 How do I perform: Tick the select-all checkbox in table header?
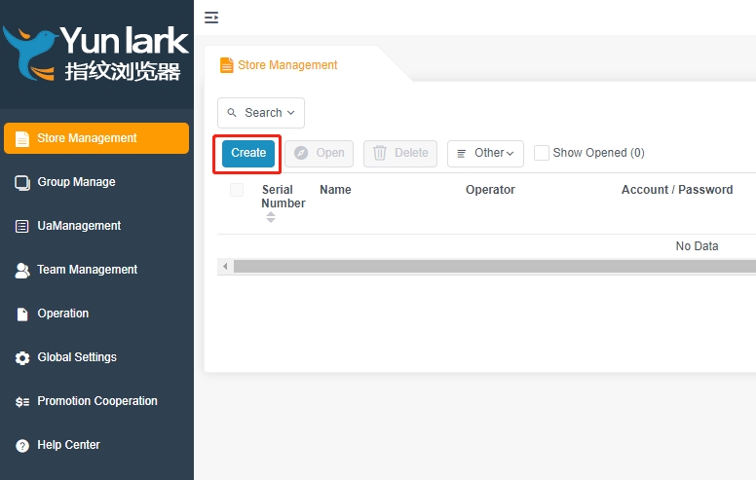tap(237, 190)
